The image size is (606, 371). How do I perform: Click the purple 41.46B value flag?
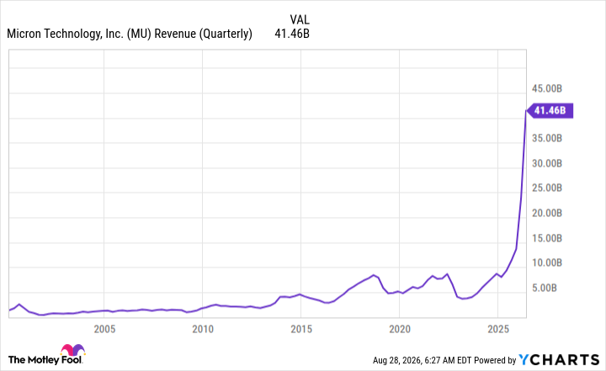550,110
